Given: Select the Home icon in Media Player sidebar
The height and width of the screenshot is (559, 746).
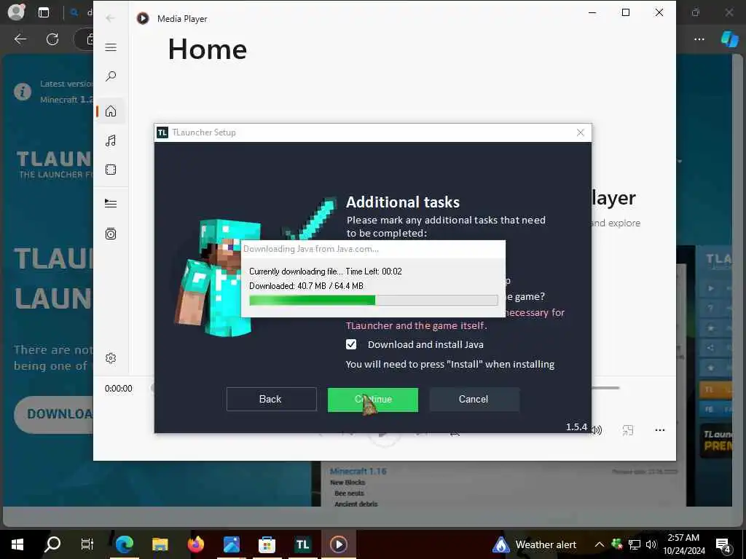Looking at the screenshot, I should 111,111.
